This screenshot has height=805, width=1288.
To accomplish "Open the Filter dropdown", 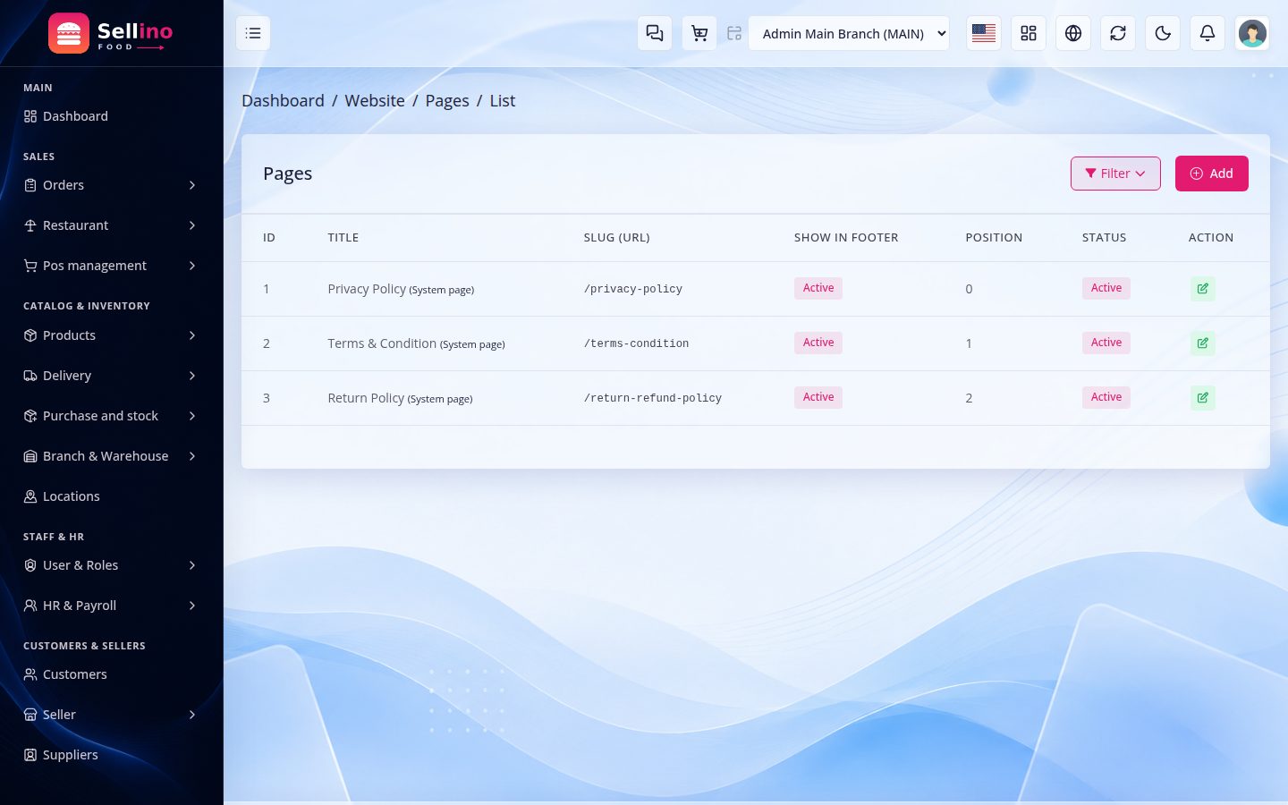I will coord(1115,174).
